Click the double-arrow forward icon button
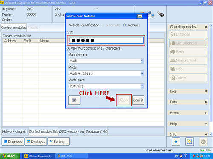The height and width of the screenshot is (159, 213). click(176, 142)
